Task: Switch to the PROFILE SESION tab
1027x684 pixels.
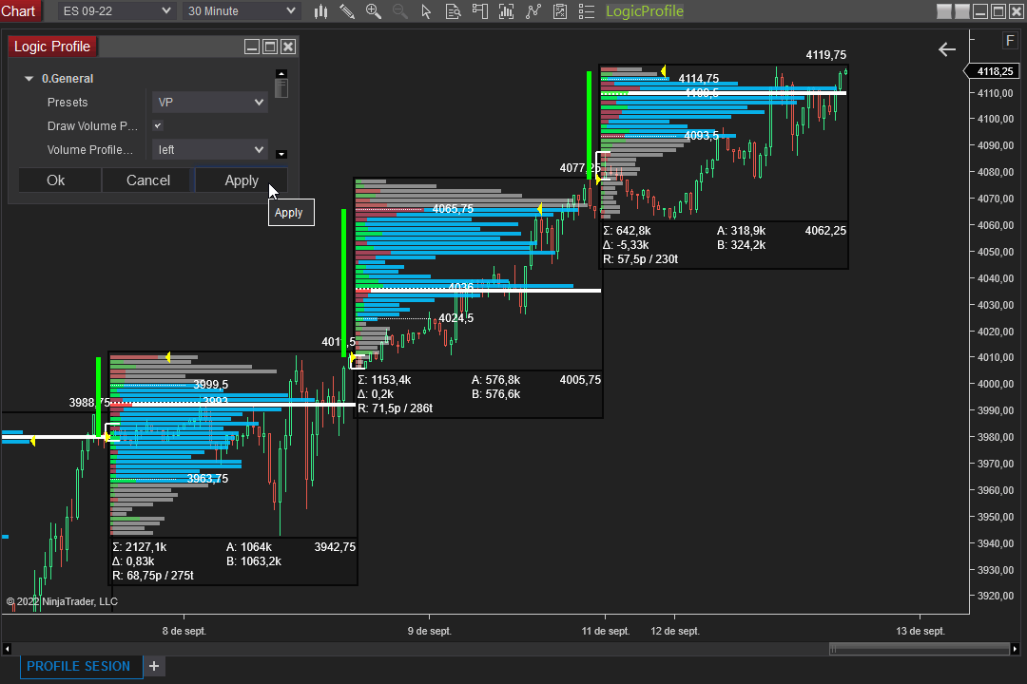Action: (81, 666)
